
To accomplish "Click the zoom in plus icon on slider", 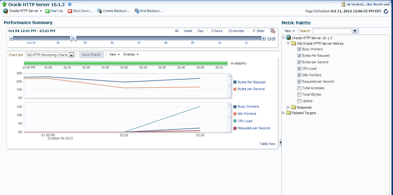I will click(x=273, y=38).
